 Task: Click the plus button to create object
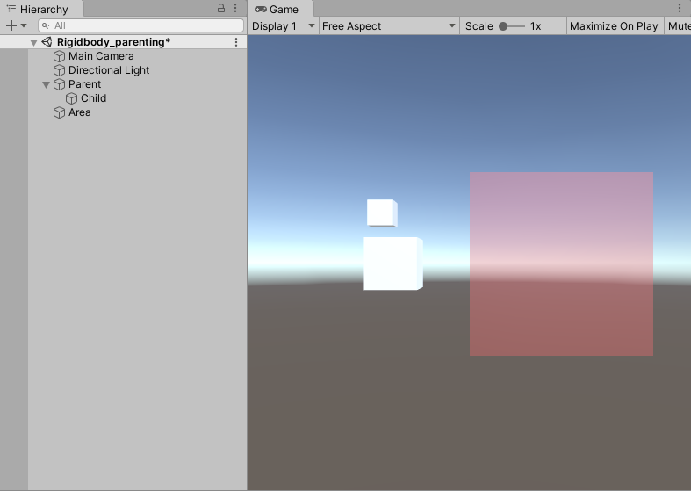point(11,25)
